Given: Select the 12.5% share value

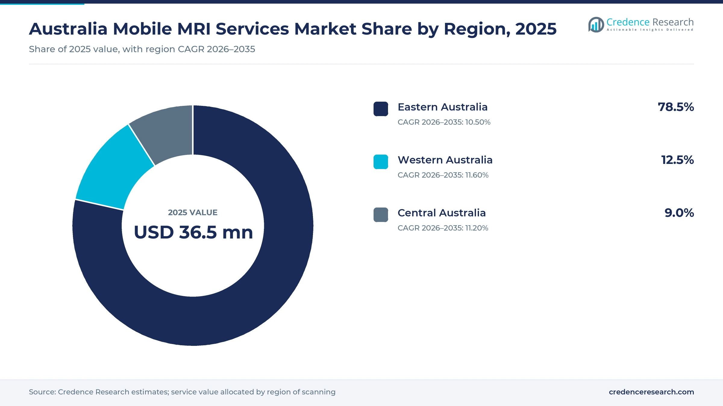Looking at the screenshot, I should (x=677, y=160).
